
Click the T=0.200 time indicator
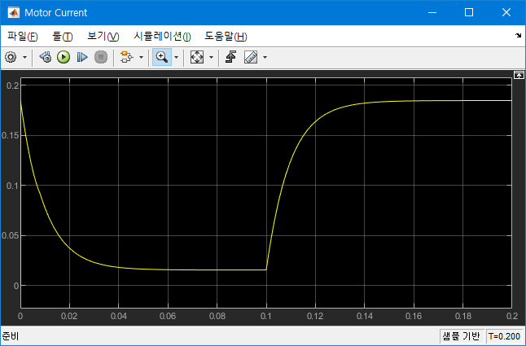pyautogui.click(x=504, y=336)
